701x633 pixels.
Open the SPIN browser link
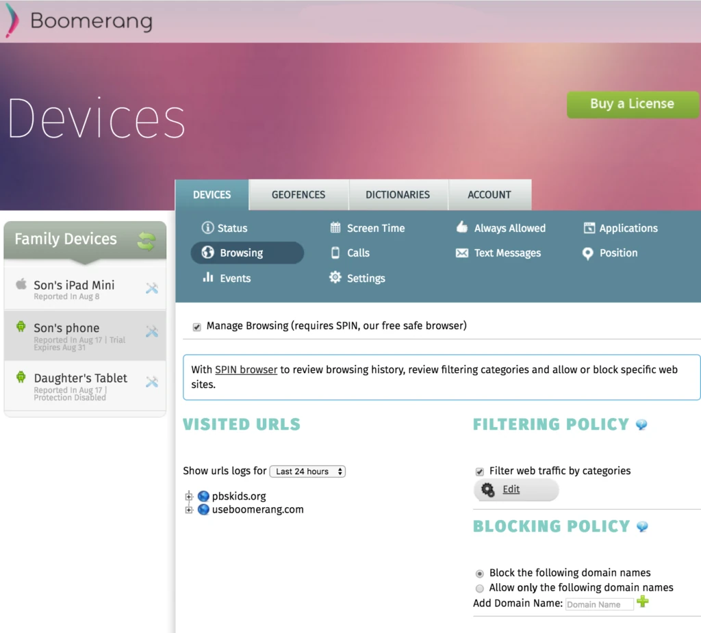point(246,370)
